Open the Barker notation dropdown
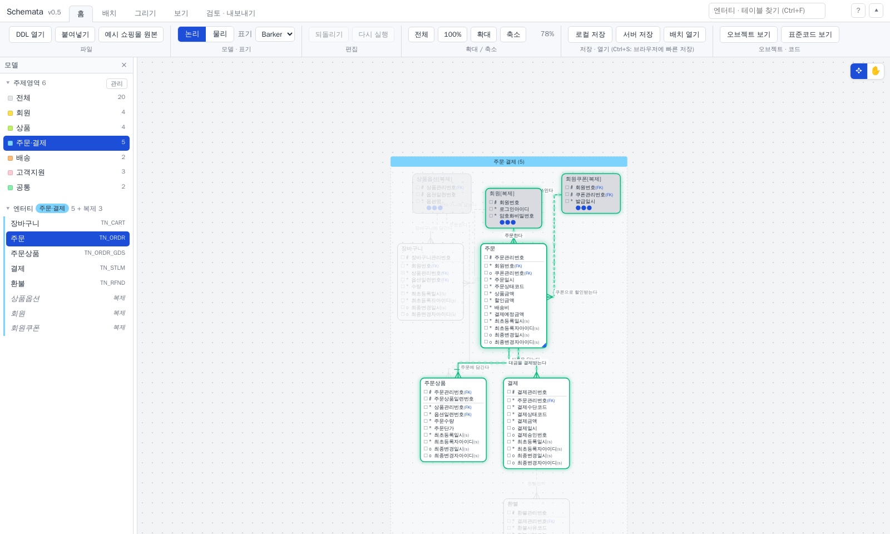 coord(275,34)
